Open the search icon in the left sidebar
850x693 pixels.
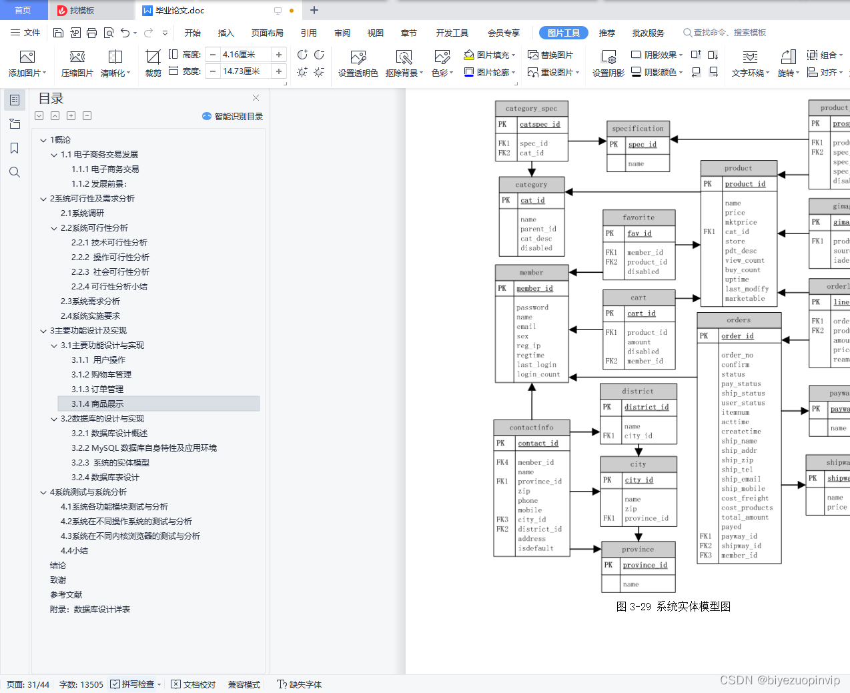(15, 172)
